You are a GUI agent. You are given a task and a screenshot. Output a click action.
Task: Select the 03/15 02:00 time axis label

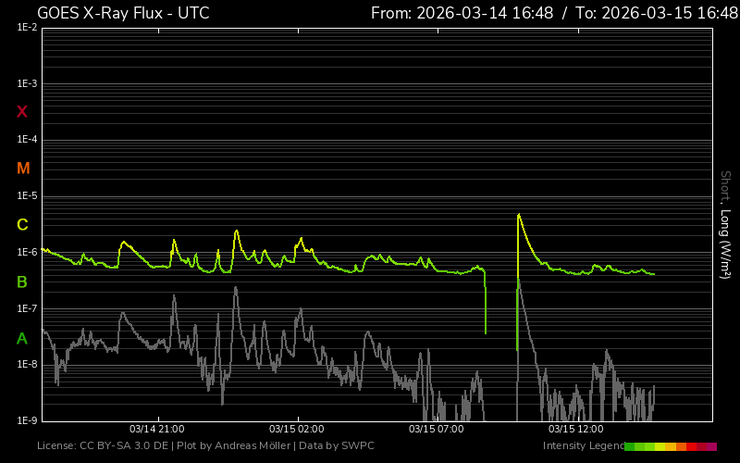[296, 429]
